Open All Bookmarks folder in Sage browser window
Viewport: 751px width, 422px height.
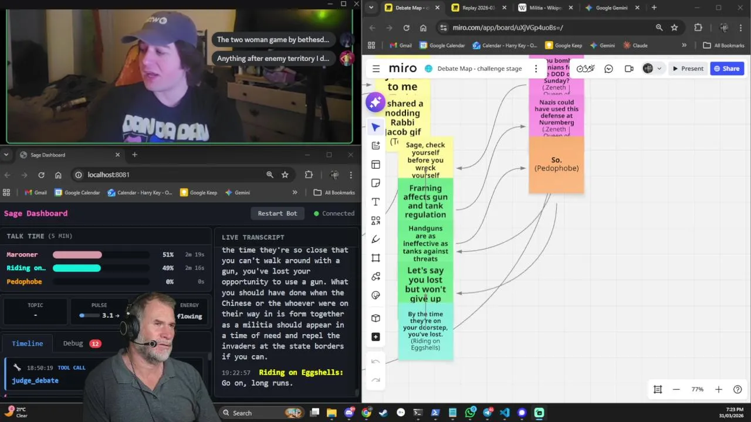[334, 192]
